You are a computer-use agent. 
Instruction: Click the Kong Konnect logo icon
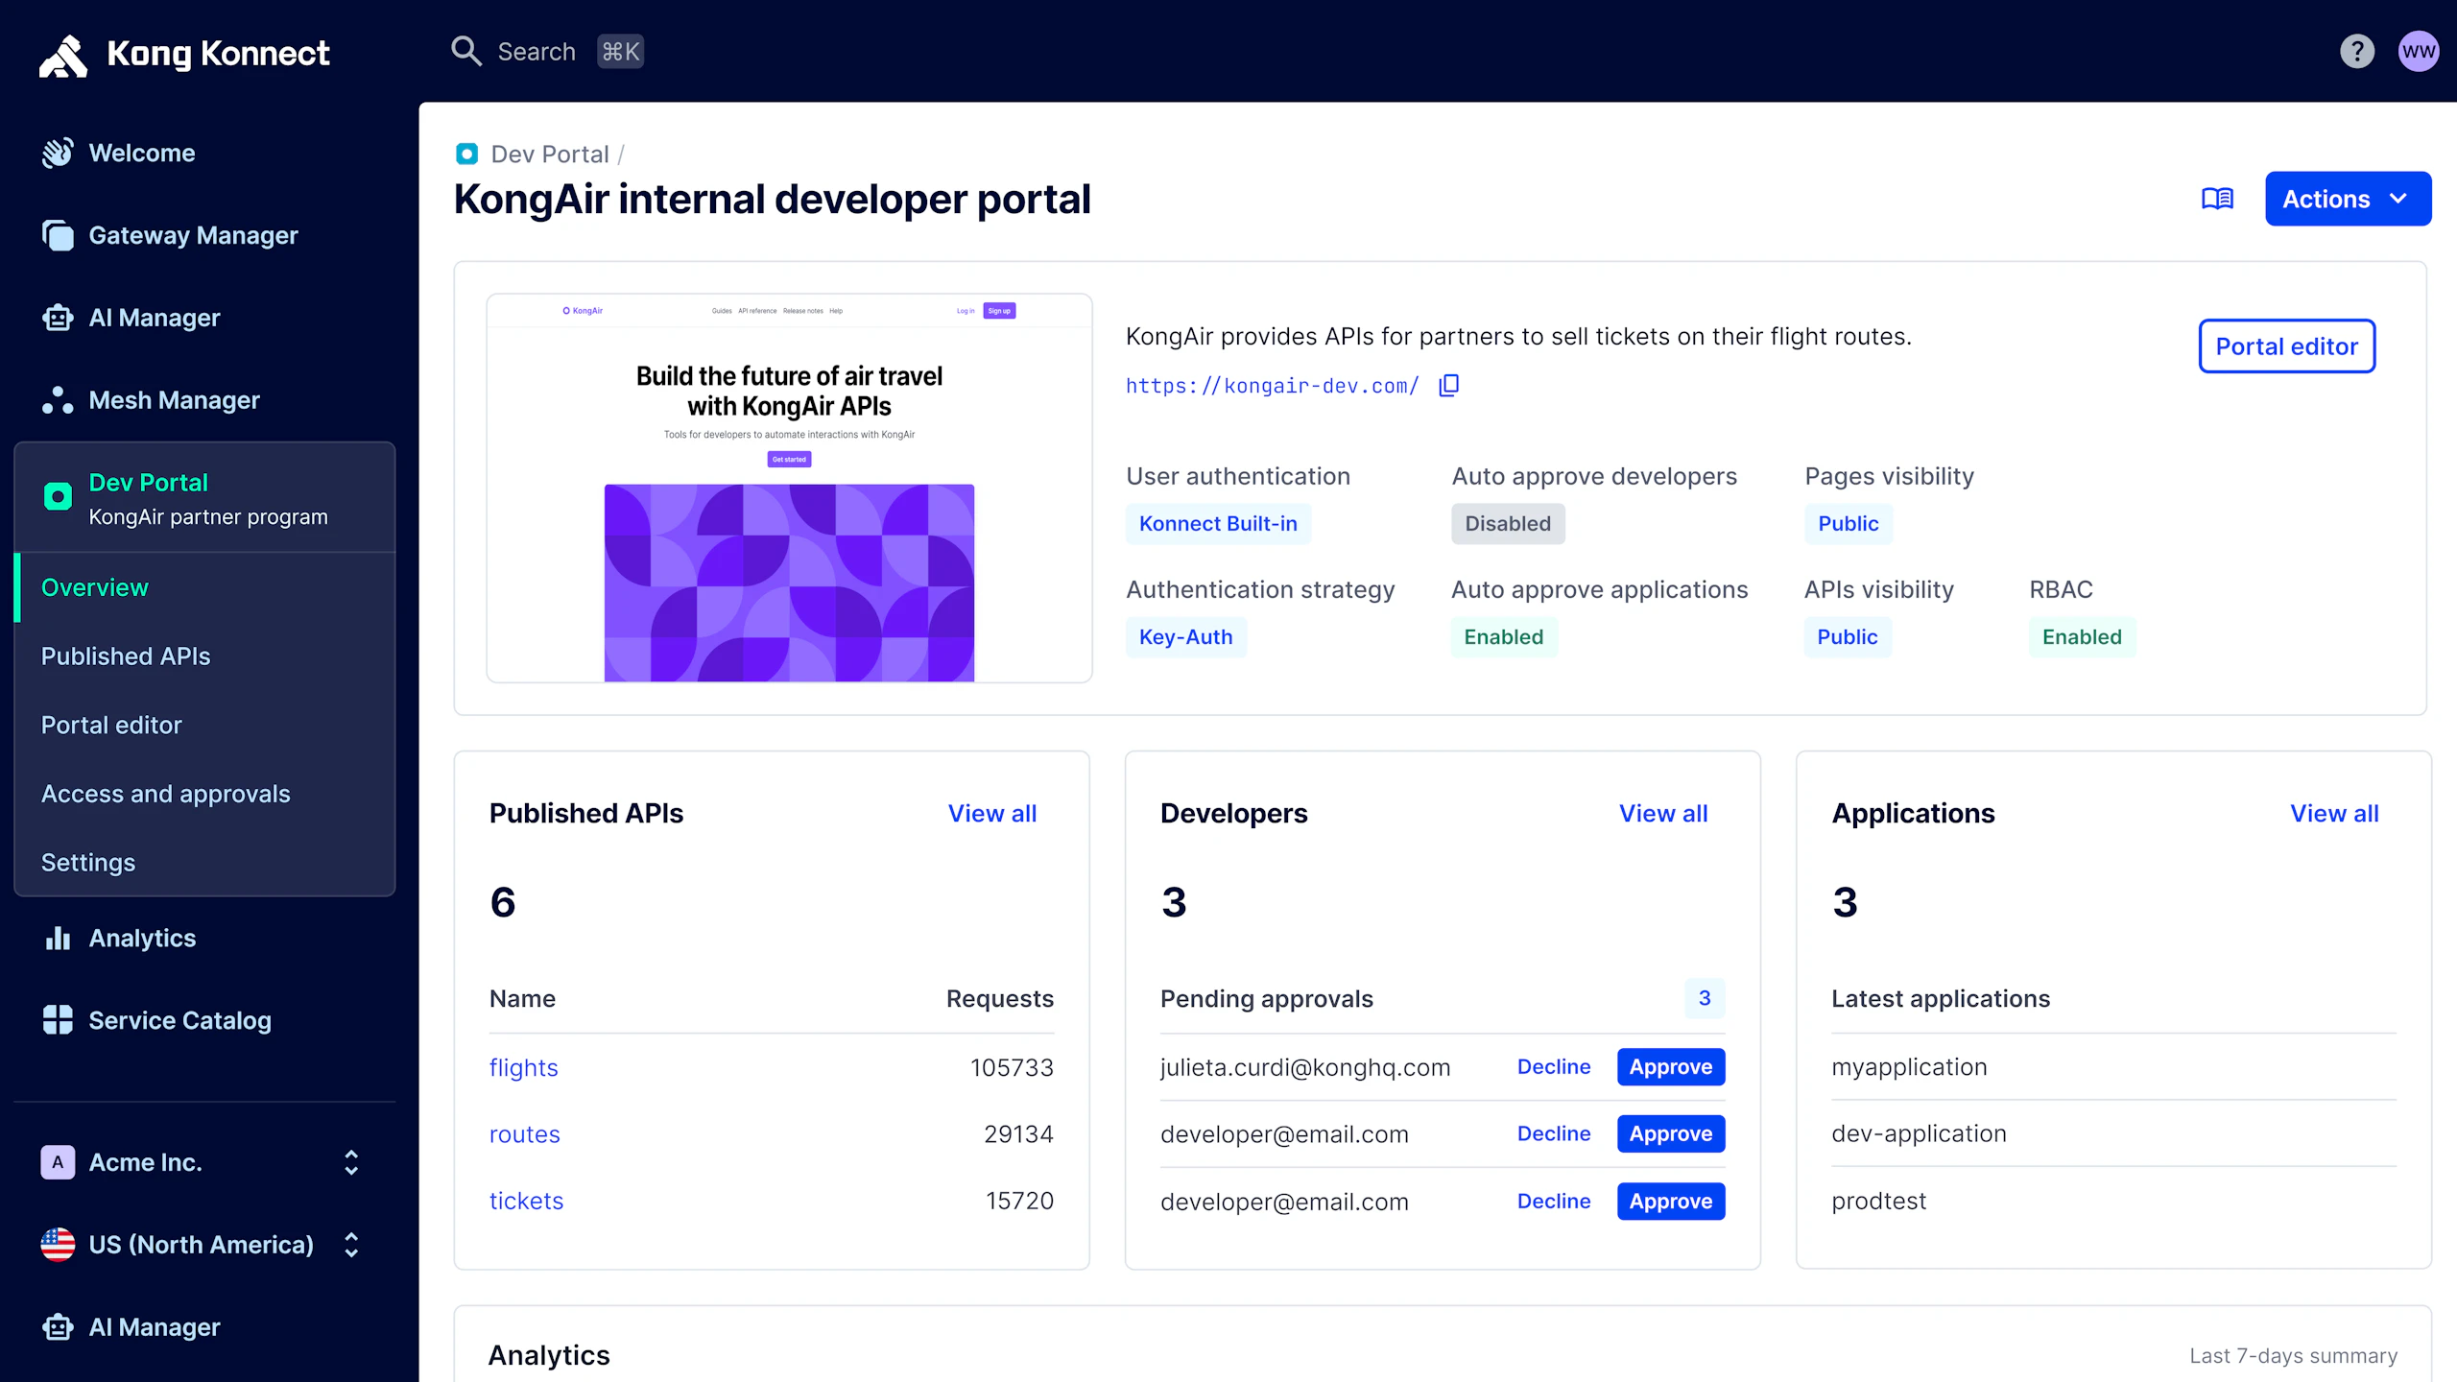pyautogui.click(x=63, y=54)
